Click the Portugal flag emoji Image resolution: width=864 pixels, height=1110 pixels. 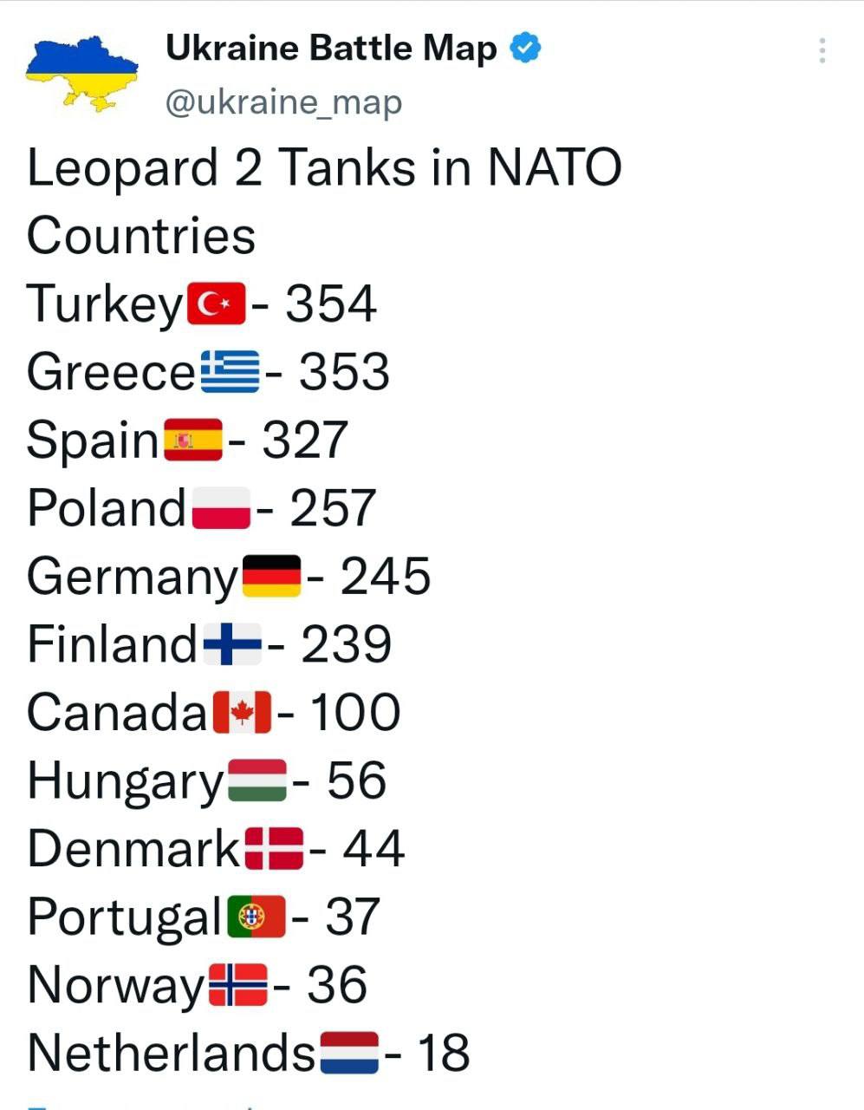tap(257, 917)
